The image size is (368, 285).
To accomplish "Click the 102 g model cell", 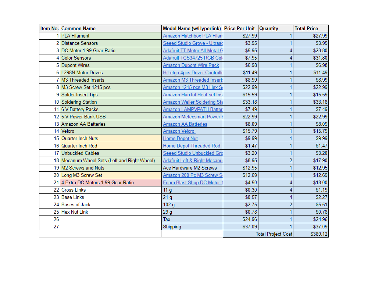I will tap(192, 205).
